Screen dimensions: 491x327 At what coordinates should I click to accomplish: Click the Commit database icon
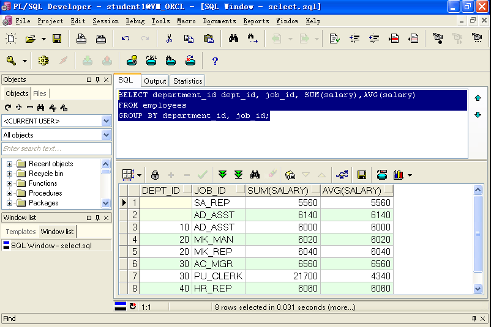[87, 61]
